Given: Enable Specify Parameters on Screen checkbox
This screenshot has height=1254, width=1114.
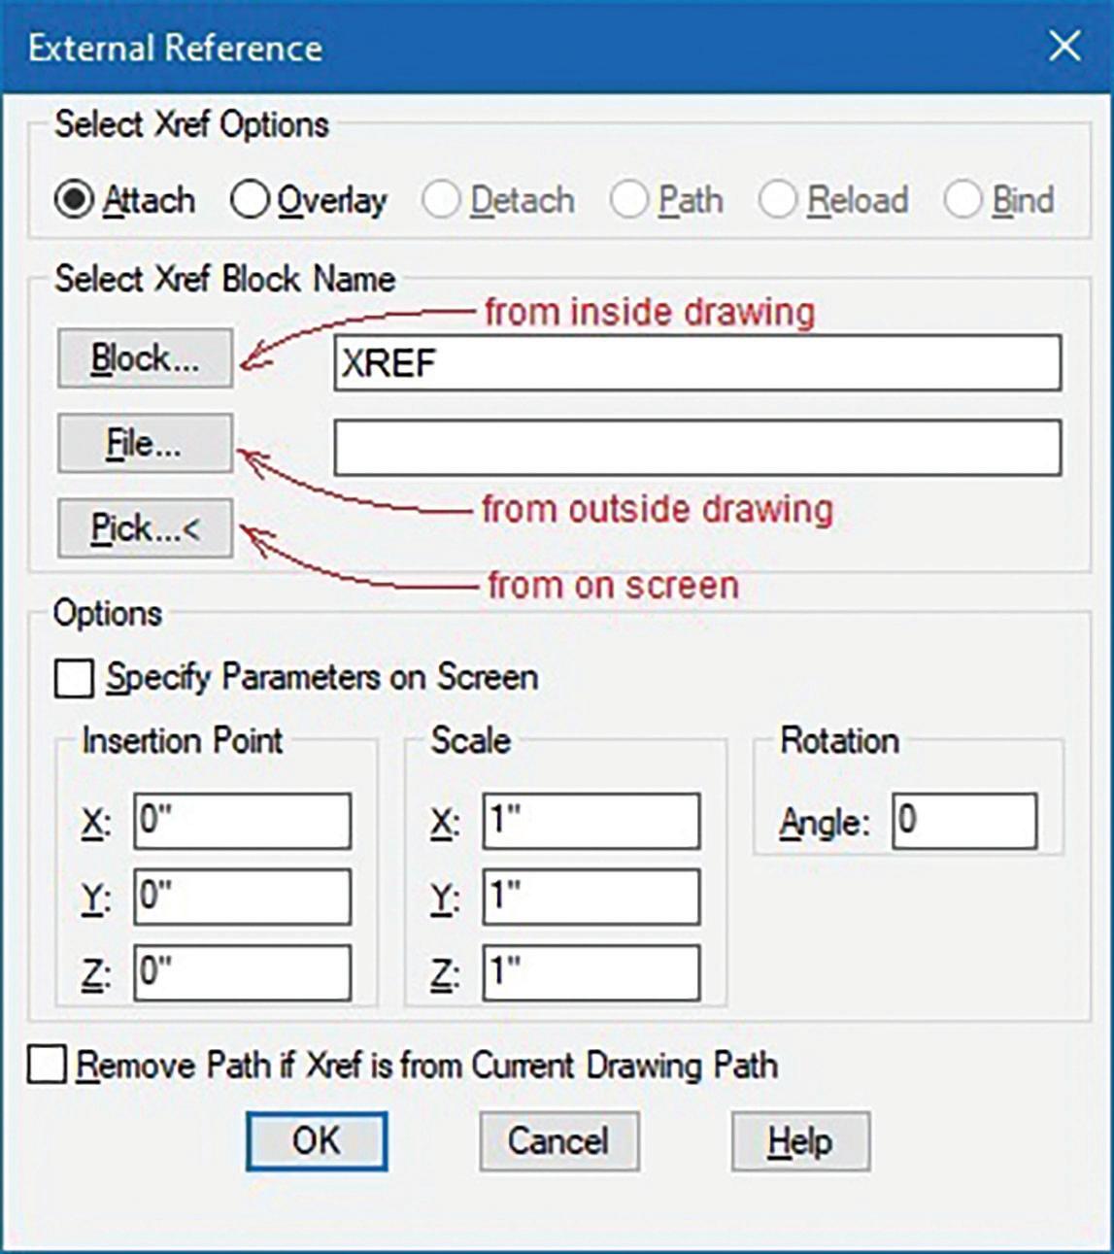Looking at the screenshot, I should pyautogui.click(x=75, y=679).
